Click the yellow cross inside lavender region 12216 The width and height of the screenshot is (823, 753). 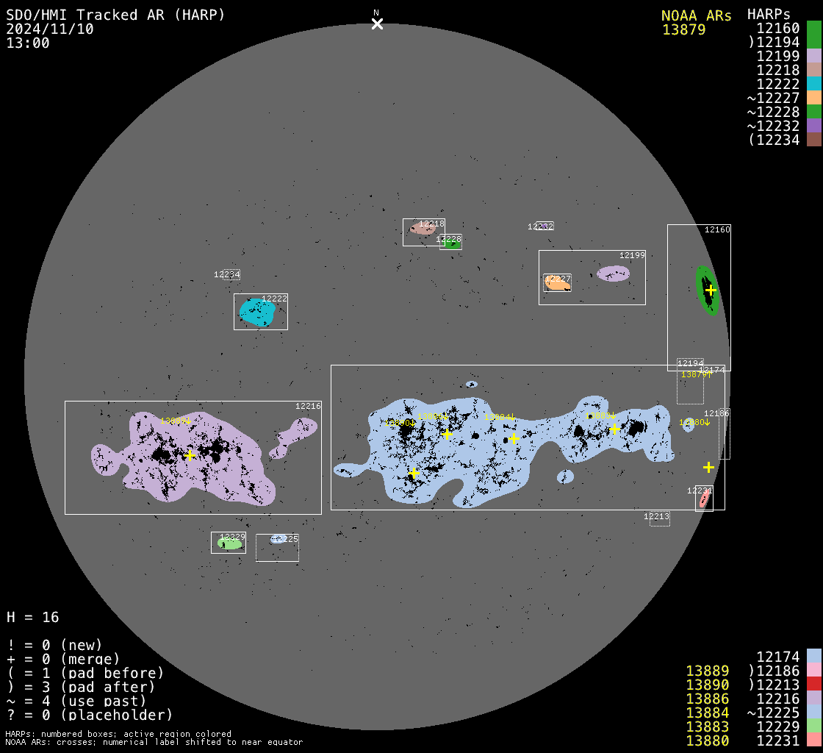[190, 455]
